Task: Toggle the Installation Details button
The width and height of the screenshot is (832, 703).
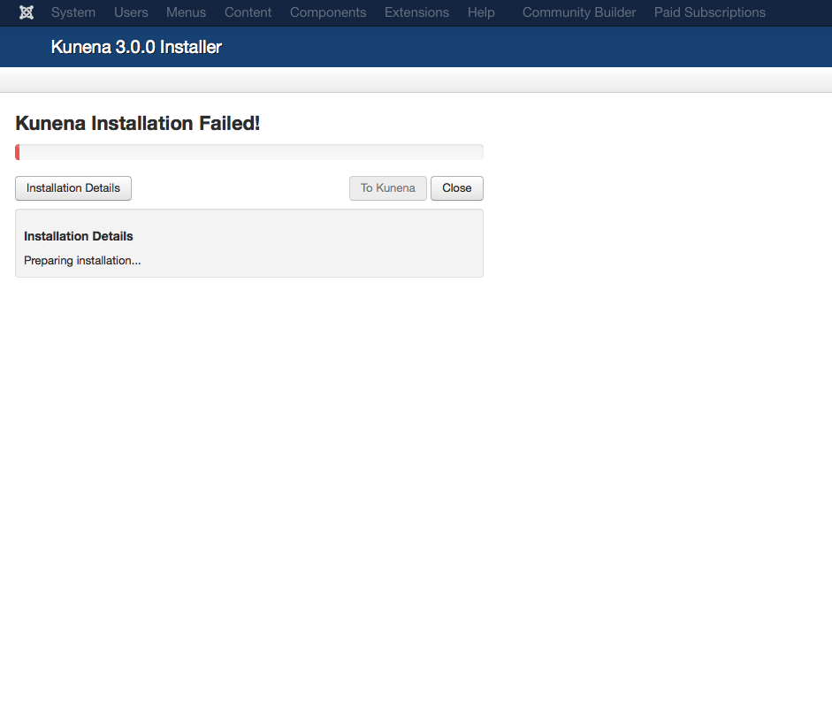Action: tap(73, 188)
